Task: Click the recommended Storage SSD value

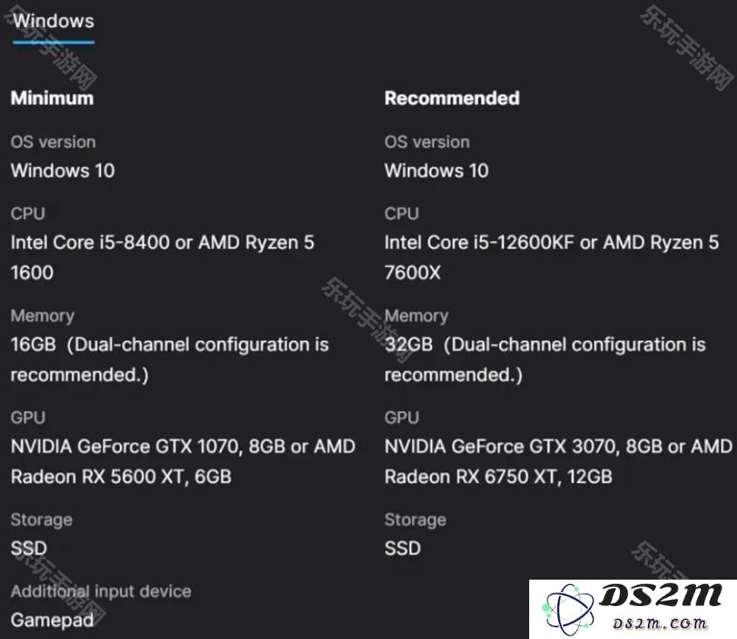Action: click(403, 548)
